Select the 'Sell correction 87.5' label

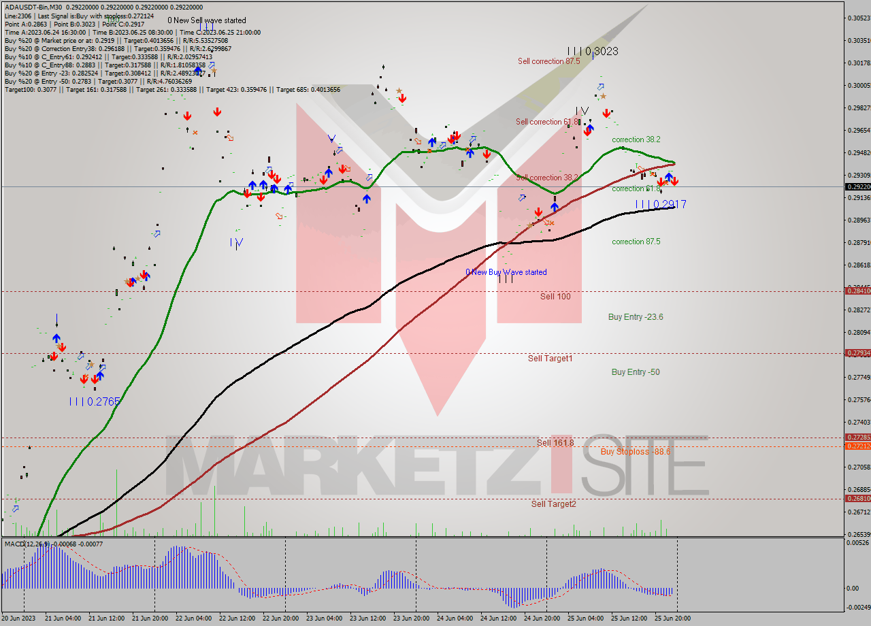(x=548, y=61)
